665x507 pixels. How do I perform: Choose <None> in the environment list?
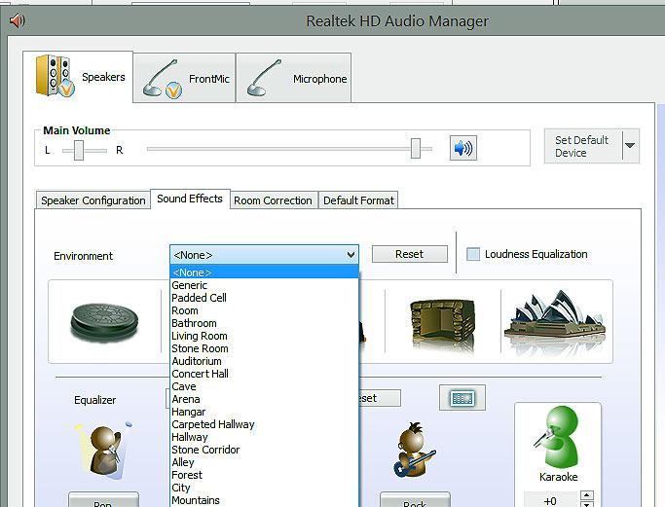264,272
